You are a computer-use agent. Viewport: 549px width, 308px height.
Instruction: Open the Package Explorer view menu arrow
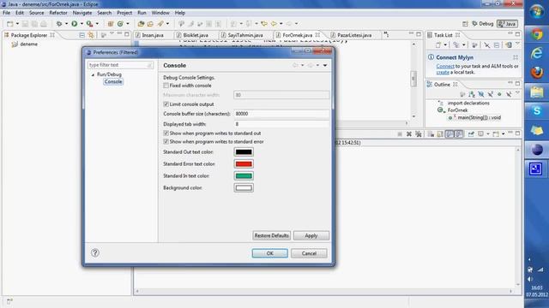pyautogui.click(x=112, y=34)
